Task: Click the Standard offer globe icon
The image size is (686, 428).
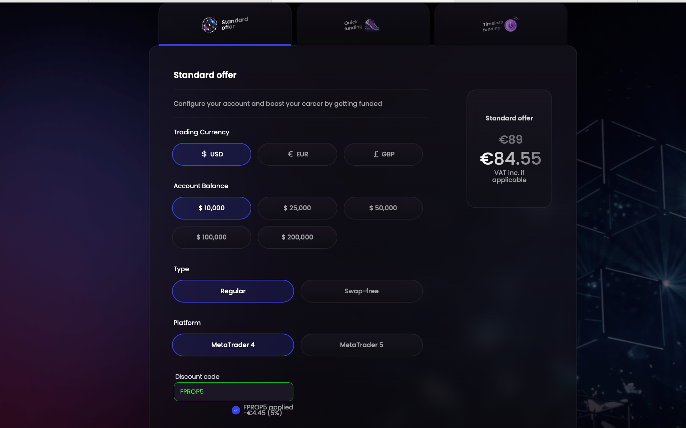Action: (209, 25)
